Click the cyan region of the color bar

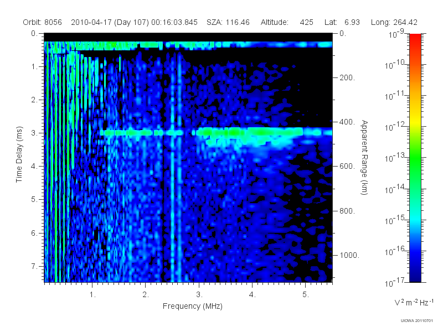pos(415,219)
